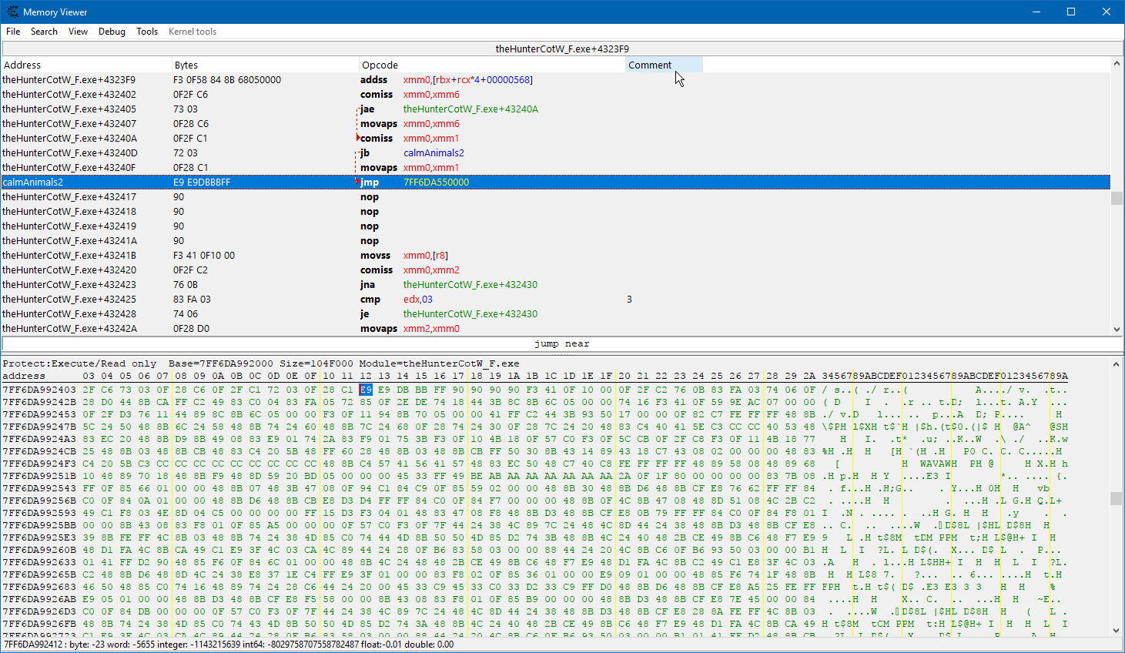
Task: Click the Address column header
Action: click(86, 65)
